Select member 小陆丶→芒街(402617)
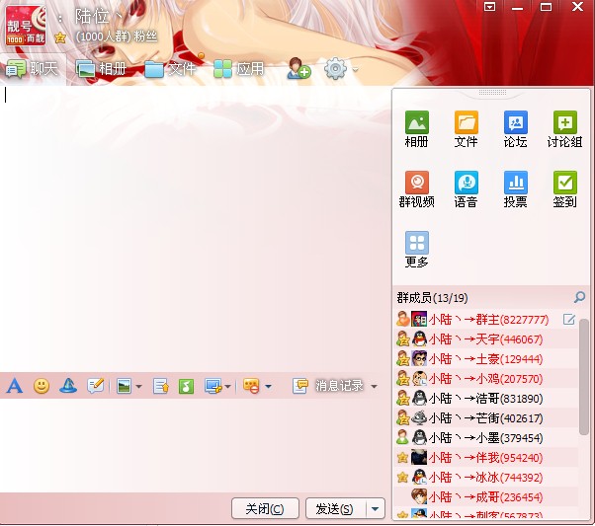The width and height of the screenshot is (595, 526). coord(485,418)
